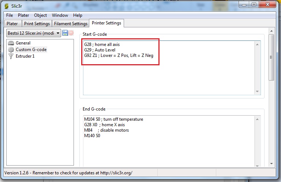
Task: Select Custom G-code in the settings tree
Action: (31, 50)
